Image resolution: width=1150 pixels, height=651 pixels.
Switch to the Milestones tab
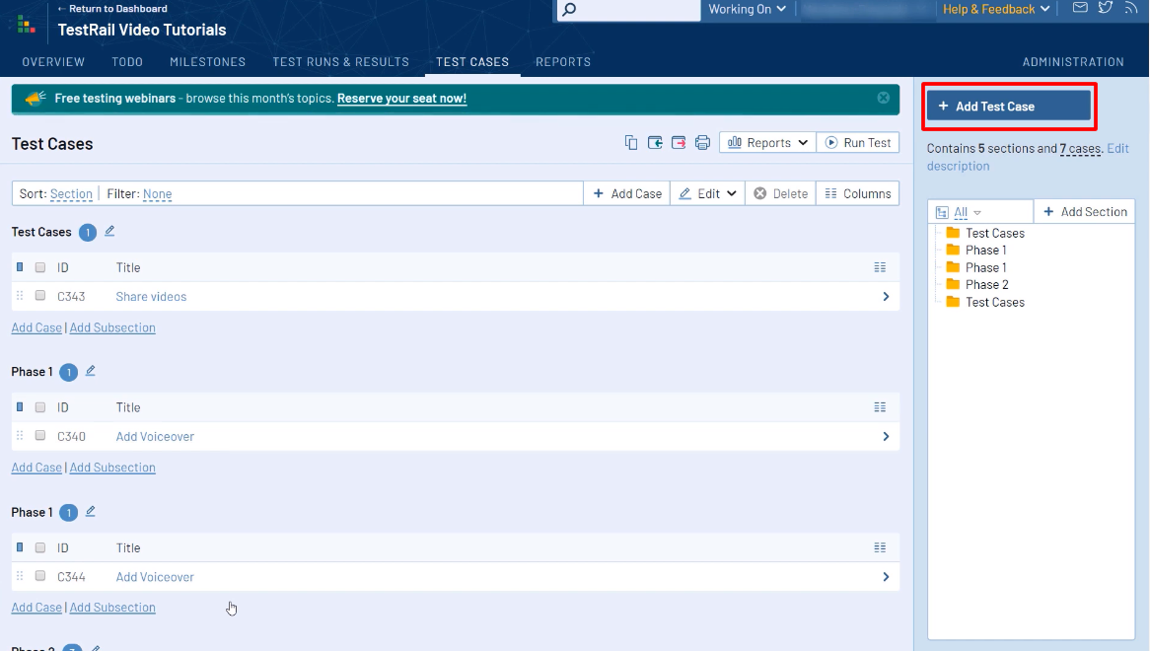pyautogui.click(x=207, y=62)
